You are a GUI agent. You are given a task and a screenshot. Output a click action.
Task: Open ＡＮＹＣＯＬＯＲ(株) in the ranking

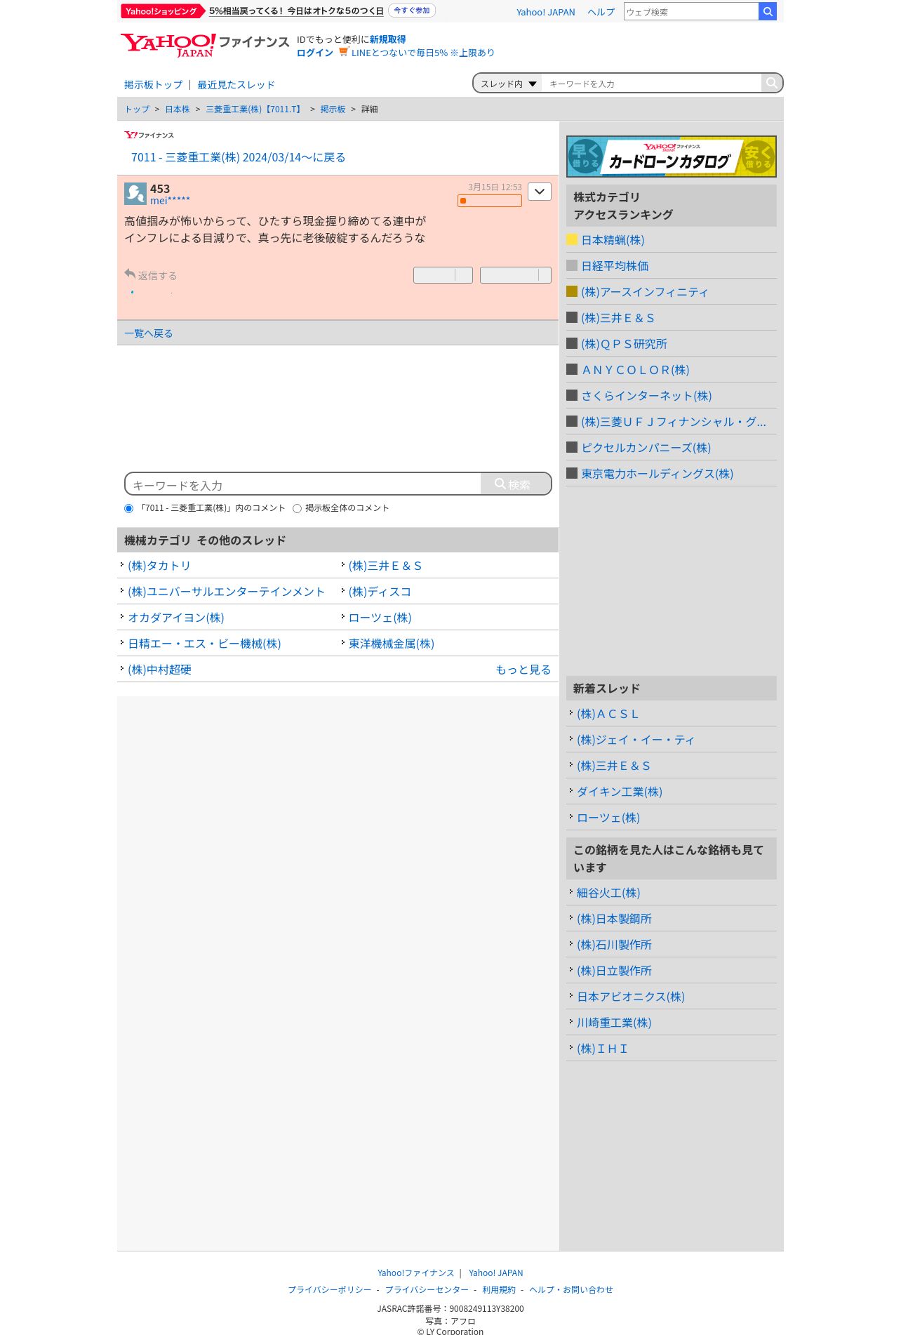point(635,370)
